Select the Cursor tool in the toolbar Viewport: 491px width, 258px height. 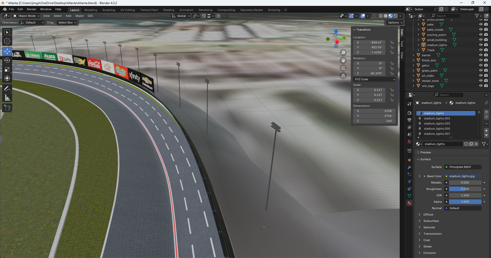coord(7,41)
